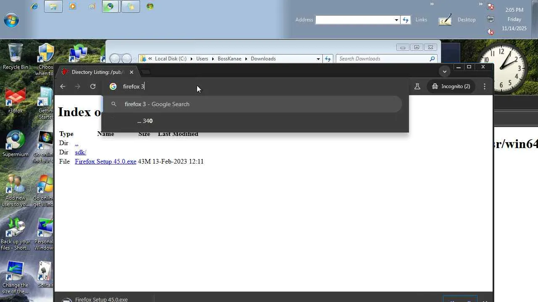Open the browser labs flask icon

[417, 86]
